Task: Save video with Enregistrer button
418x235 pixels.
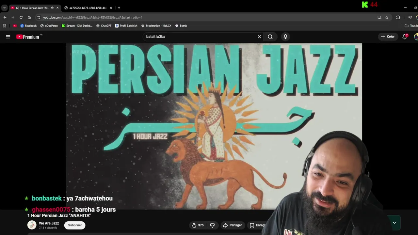Action: click(257, 225)
